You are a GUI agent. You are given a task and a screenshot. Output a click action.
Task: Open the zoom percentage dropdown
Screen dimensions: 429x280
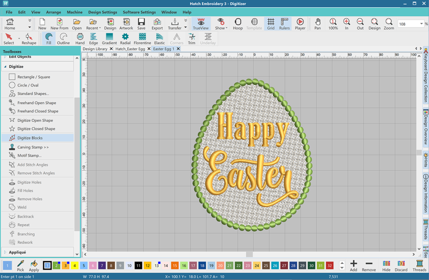pyautogui.click(x=421, y=24)
